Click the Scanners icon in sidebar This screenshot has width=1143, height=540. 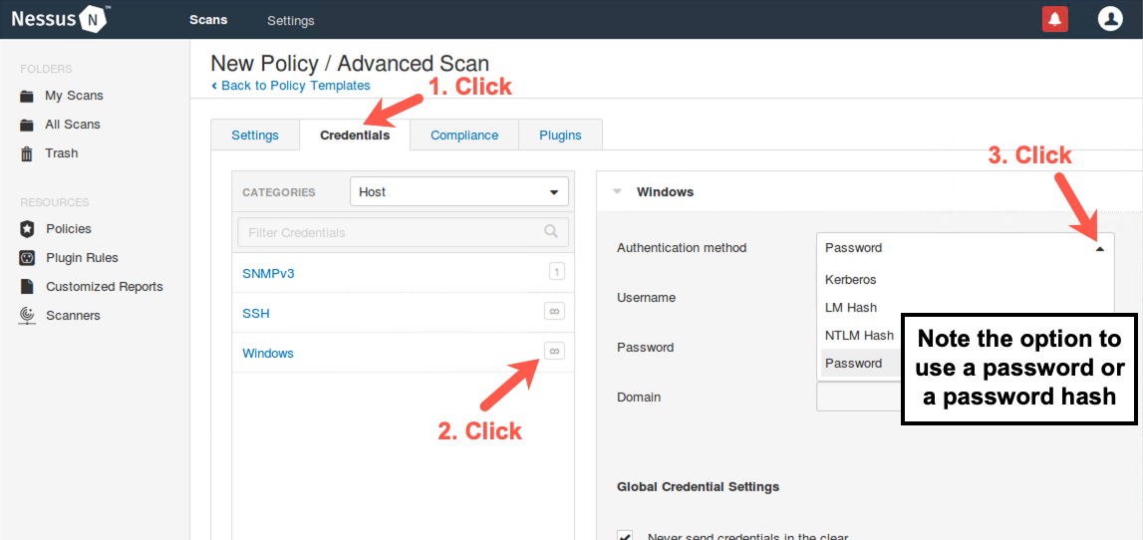[27, 316]
